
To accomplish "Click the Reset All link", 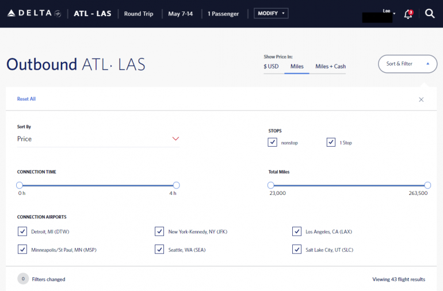I will [26, 99].
